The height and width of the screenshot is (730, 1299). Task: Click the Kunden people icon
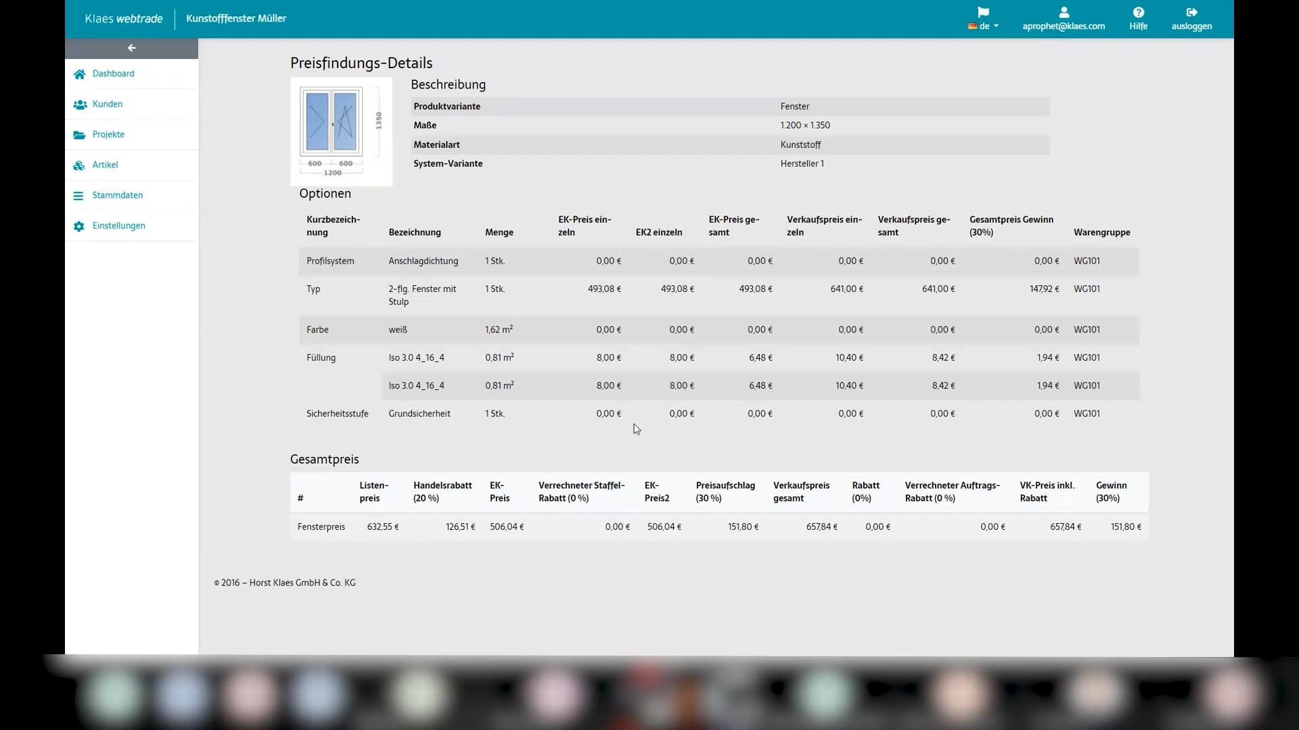[79, 104]
